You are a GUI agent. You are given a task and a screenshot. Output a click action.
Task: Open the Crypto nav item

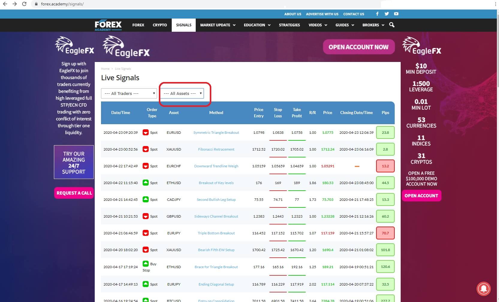click(x=160, y=25)
